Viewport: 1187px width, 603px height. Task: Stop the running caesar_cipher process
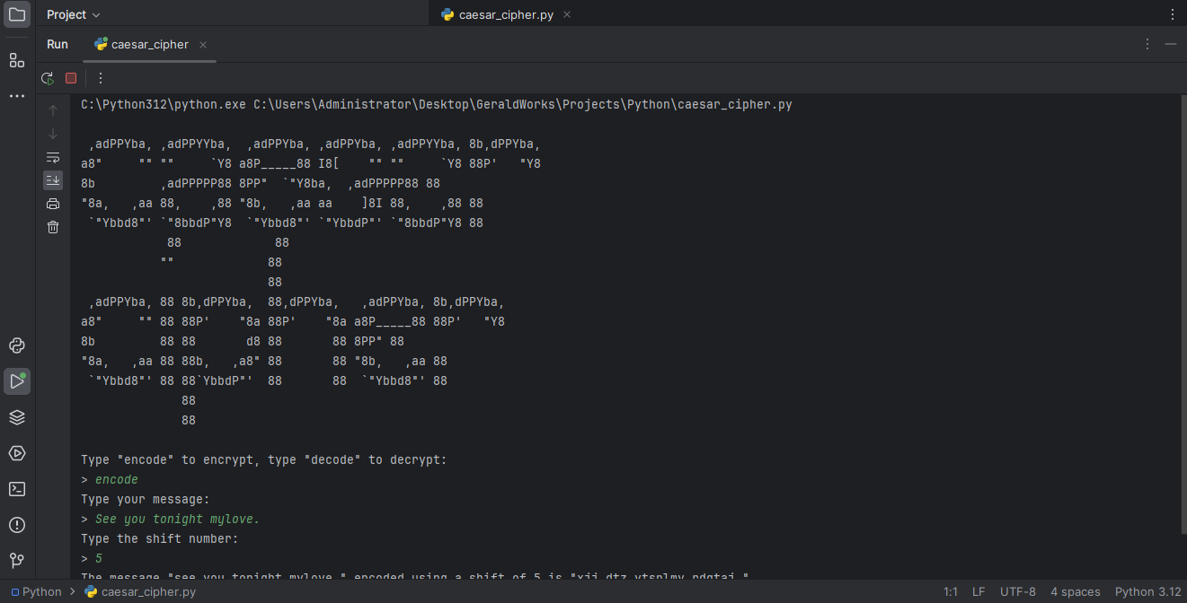(x=71, y=78)
